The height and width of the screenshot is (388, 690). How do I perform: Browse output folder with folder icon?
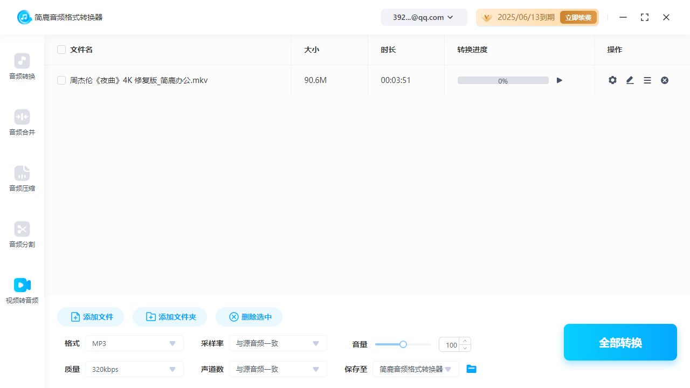471,369
